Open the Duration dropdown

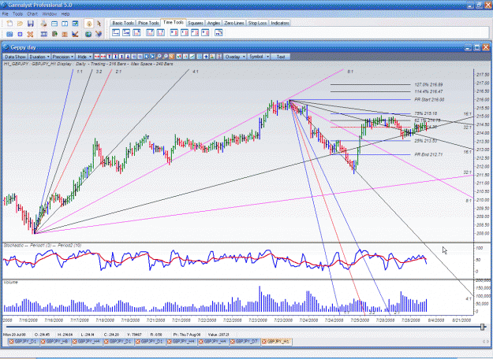pyautogui.click(x=39, y=57)
